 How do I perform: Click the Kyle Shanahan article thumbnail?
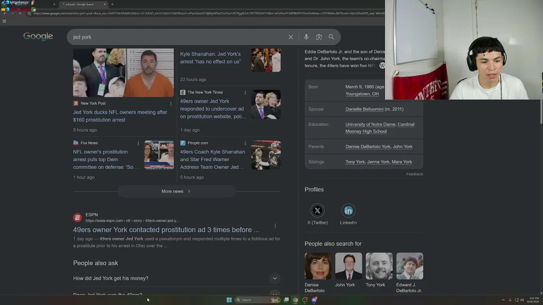pyautogui.click(x=266, y=60)
